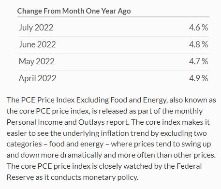Select the June 2022 row label
The image size is (221, 189).
(37, 44)
